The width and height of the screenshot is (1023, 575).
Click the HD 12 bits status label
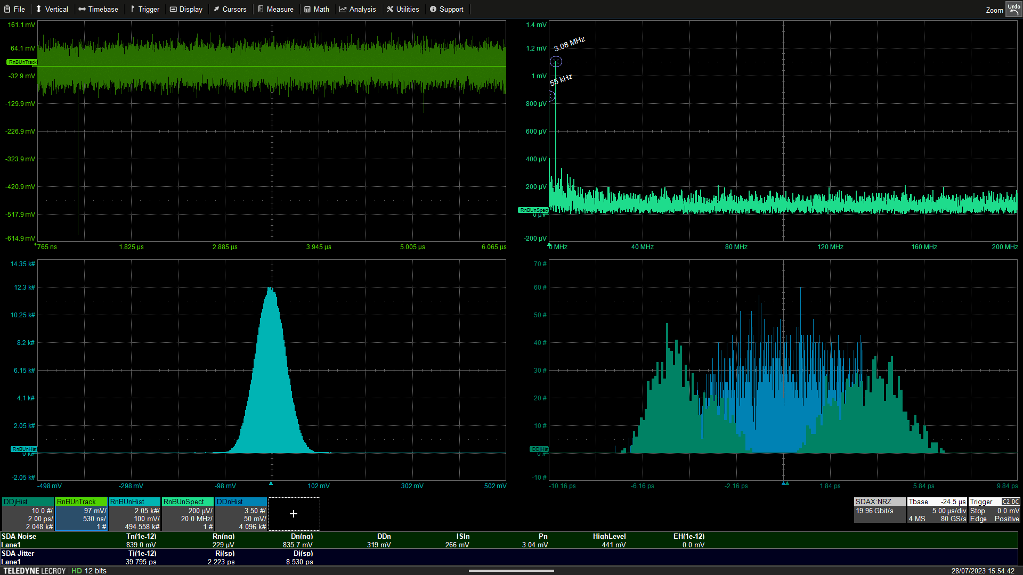pyautogui.click(x=89, y=571)
